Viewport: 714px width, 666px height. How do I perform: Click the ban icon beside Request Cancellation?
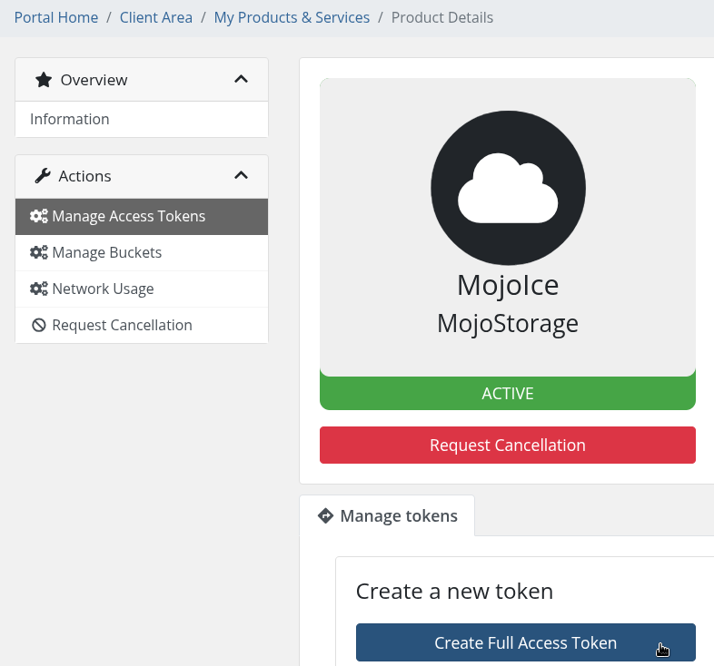click(39, 325)
